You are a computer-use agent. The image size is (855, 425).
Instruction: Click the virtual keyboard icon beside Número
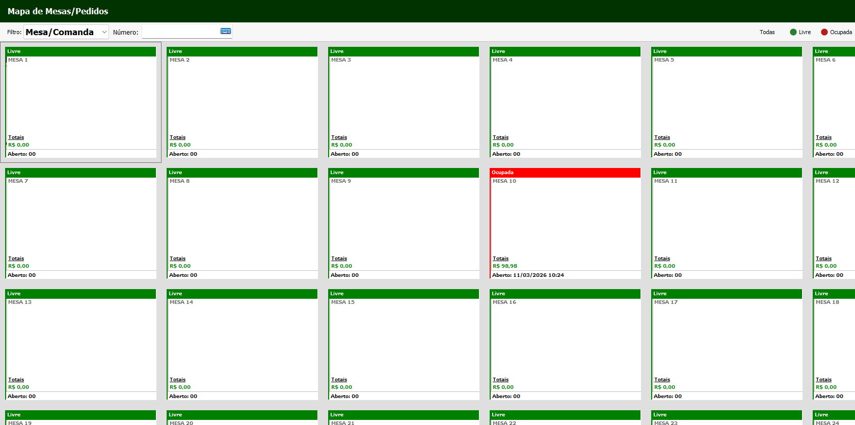[226, 32]
